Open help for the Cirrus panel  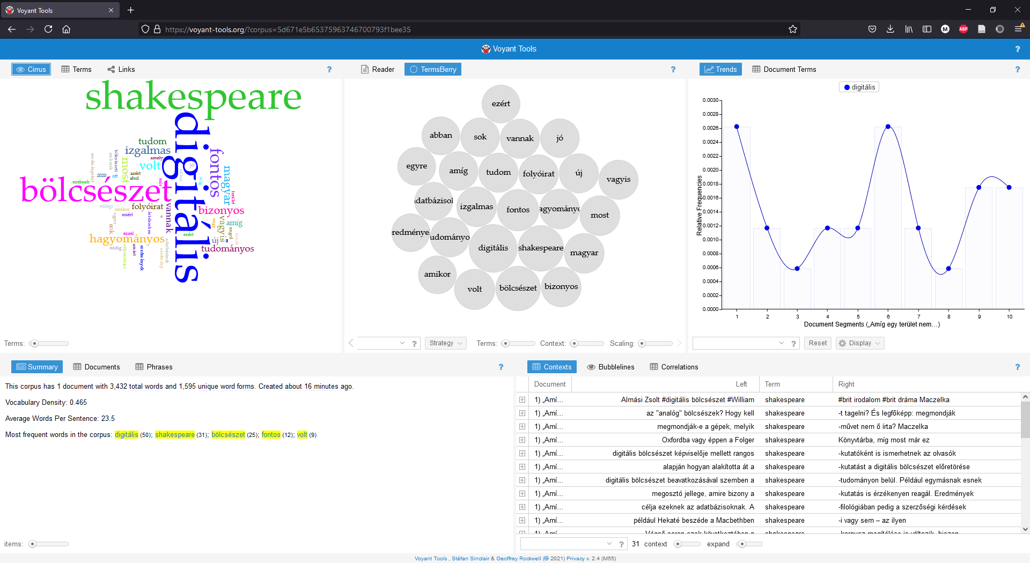[329, 70]
